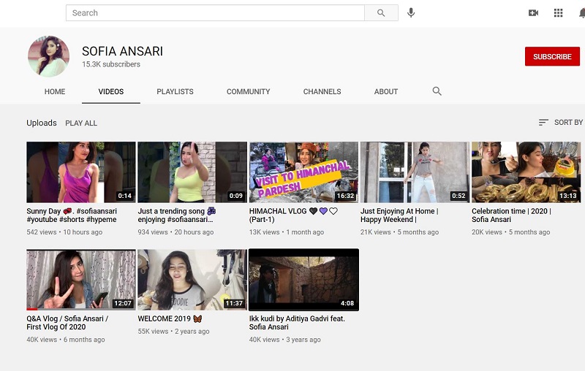Click the 934 views 20 hours ago text
585x371 pixels.
point(175,232)
